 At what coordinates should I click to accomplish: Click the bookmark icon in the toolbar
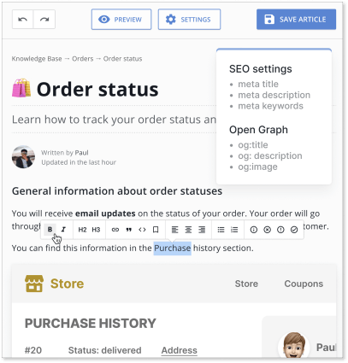[156, 230]
